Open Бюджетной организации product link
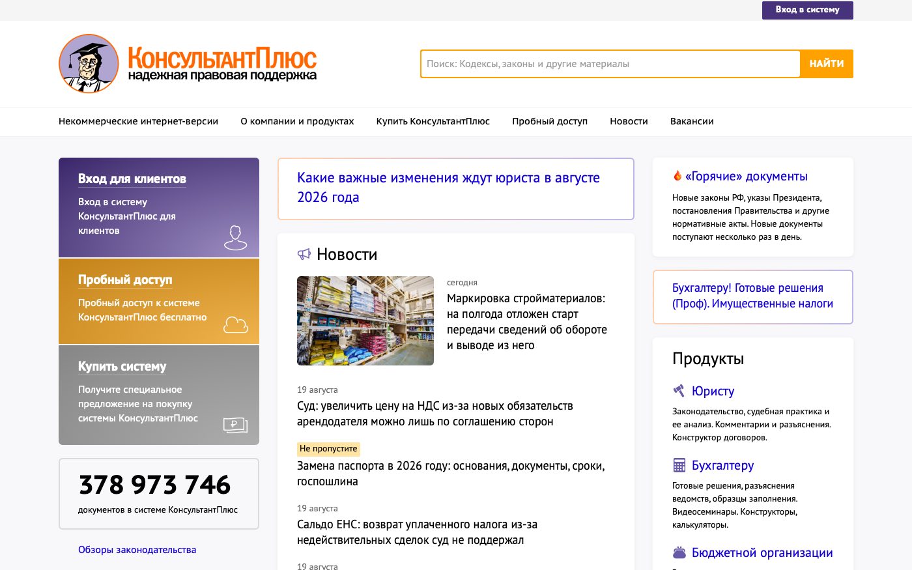Screen dimensions: 912x570 762,552
